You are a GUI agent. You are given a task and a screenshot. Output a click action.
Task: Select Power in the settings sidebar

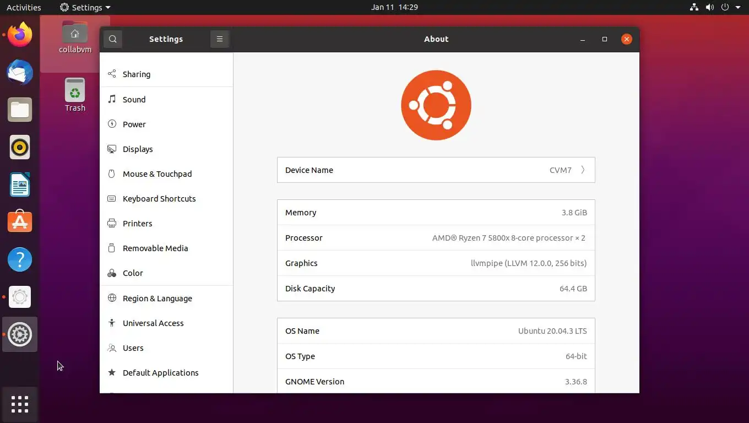point(166,124)
